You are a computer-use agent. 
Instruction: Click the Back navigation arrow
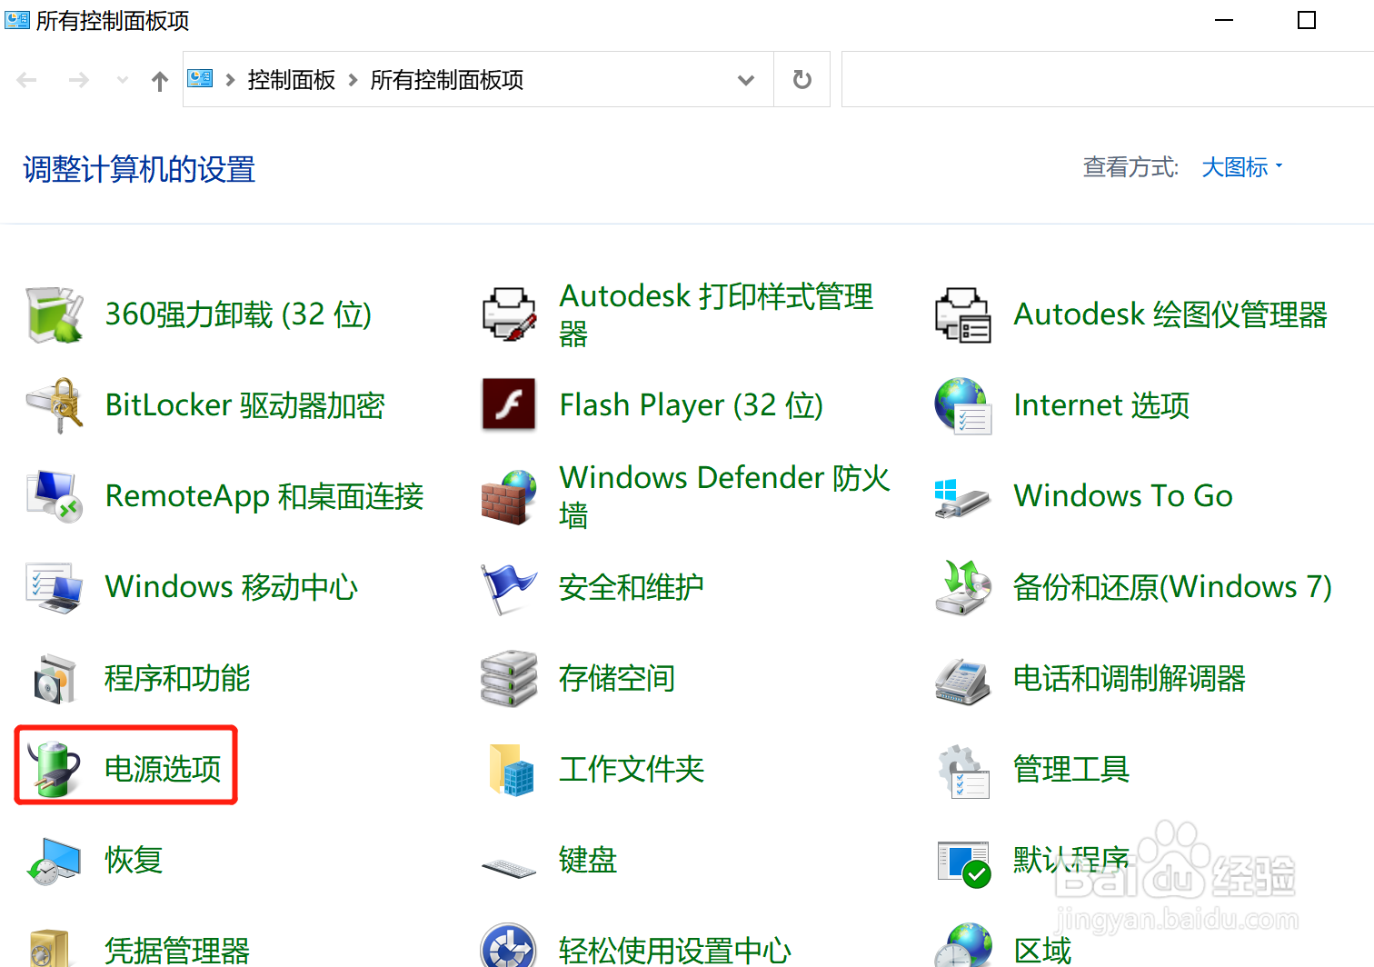click(x=27, y=80)
